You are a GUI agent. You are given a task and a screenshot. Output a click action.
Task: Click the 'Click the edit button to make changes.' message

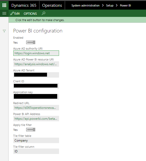click(40, 20)
